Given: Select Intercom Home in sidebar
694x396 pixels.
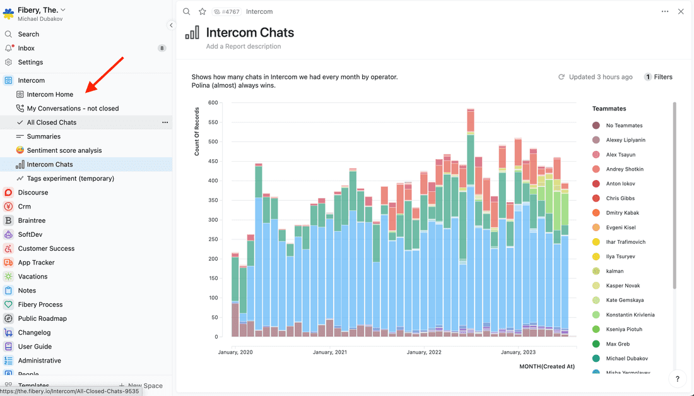Looking at the screenshot, I should click(x=50, y=95).
